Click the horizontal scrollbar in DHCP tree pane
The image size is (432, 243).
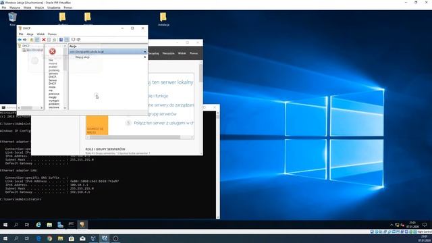[30, 108]
